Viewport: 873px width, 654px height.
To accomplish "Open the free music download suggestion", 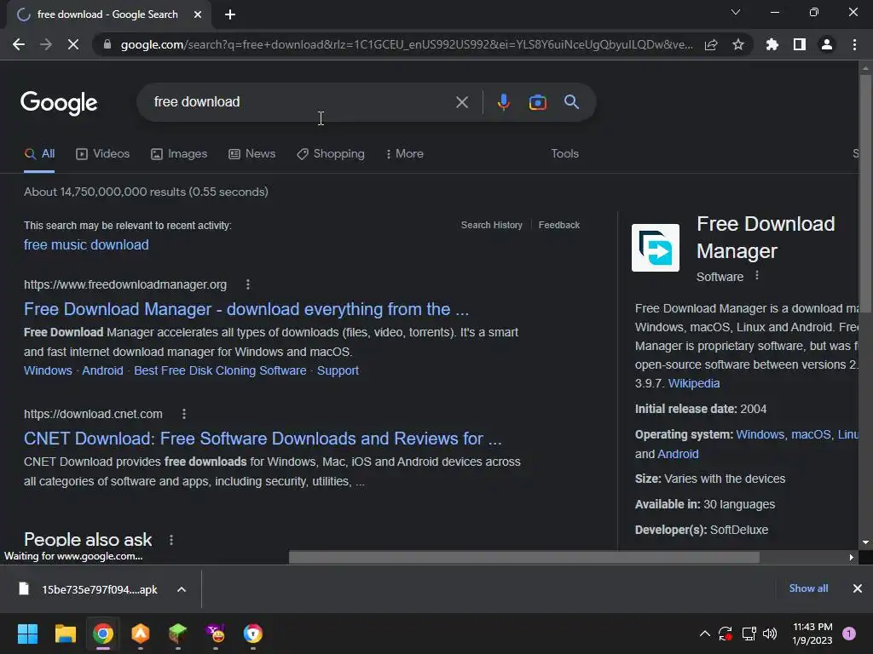I will (86, 244).
